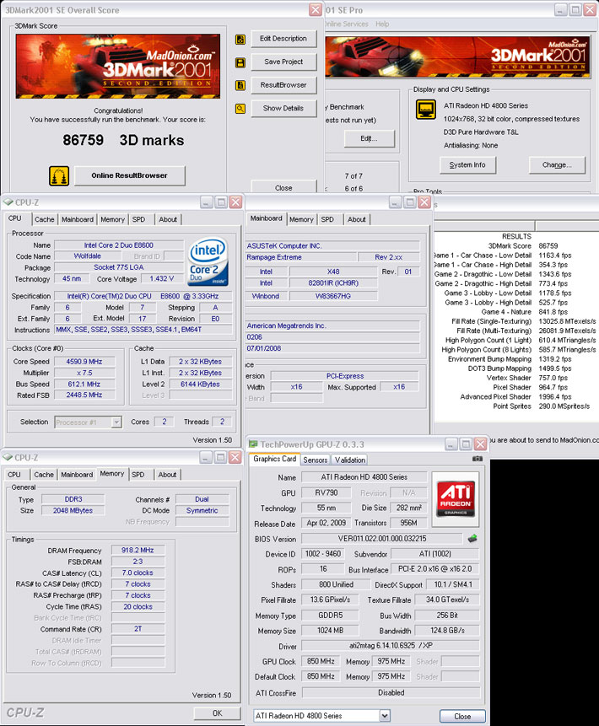Click the Advanced Pixel Shader result row
The width and height of the screenshot is (599, 726).
pos(515,397)
